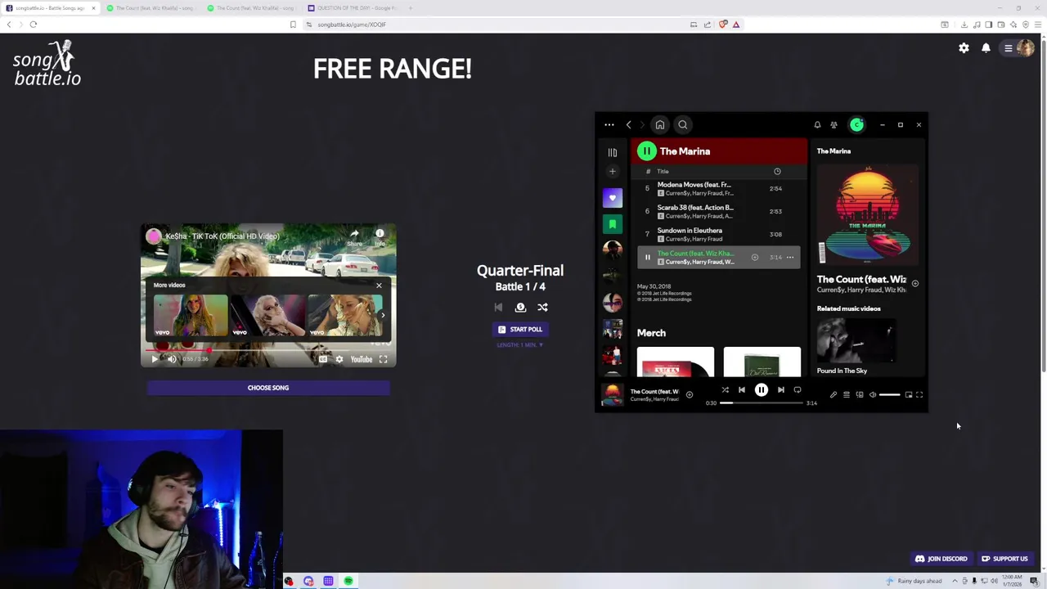Image resolution: width=1047 pixels, height=589 pixels.
Task: Open Spotify queue icon
Action: (x=847, y=395)
